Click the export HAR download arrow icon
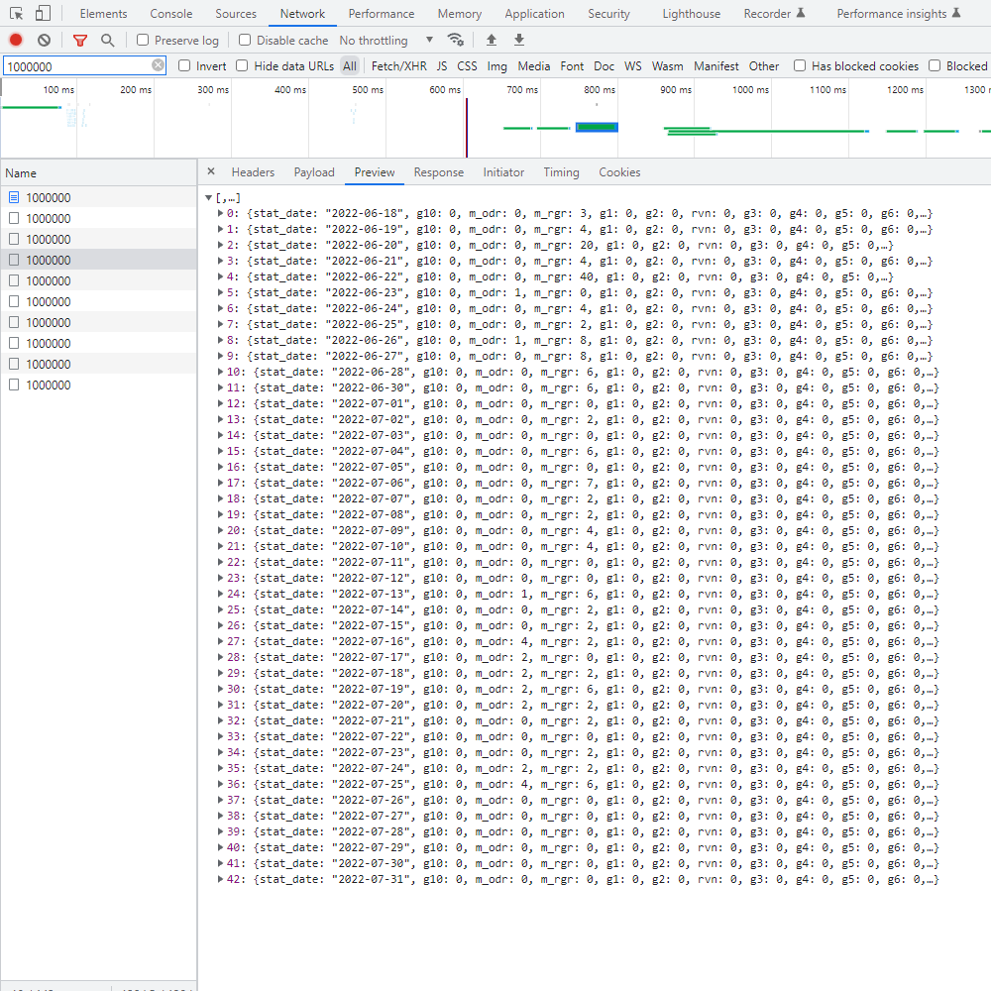 (x=519, y=41)
